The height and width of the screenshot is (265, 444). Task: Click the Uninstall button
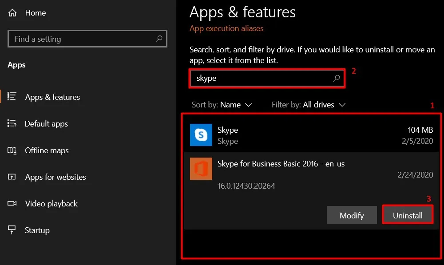408,215
